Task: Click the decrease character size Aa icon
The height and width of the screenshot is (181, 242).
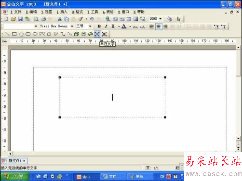Action: (135, 27)
